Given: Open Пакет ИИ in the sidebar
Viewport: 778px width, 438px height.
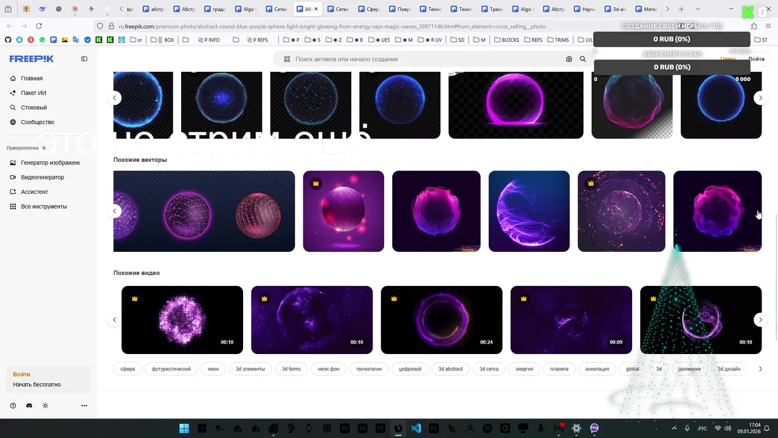Looking at the screenshot, I should (x=33, y=93).
